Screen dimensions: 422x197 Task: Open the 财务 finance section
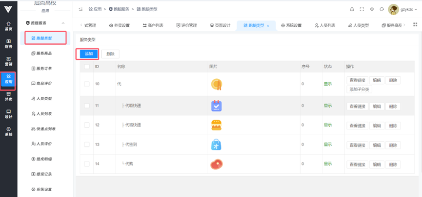(8, 44)
